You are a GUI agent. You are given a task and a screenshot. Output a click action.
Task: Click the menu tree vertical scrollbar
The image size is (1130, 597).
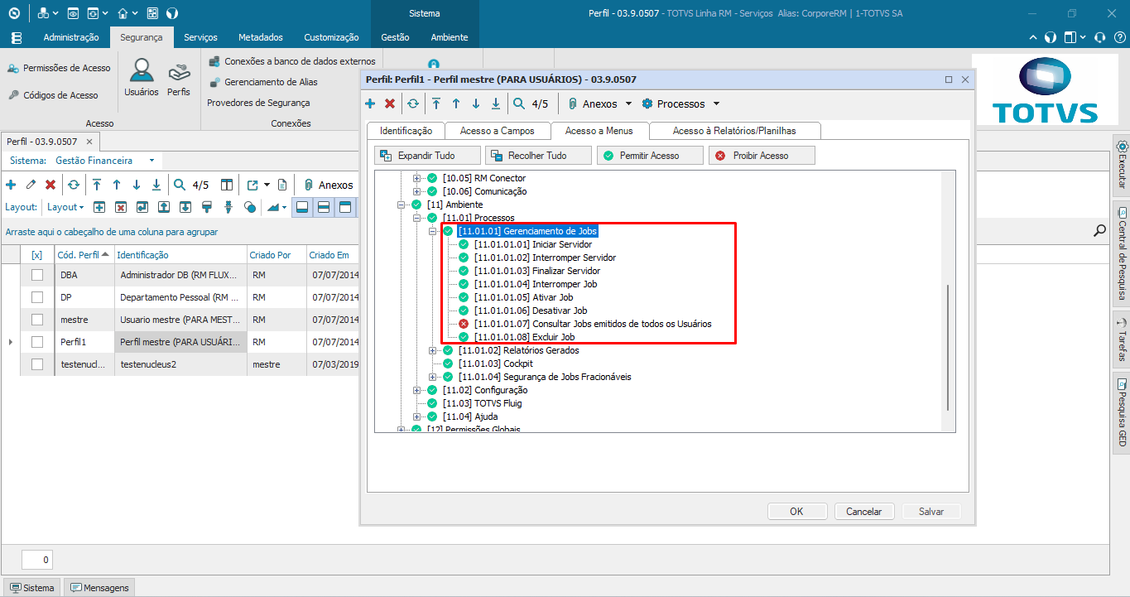948,348
